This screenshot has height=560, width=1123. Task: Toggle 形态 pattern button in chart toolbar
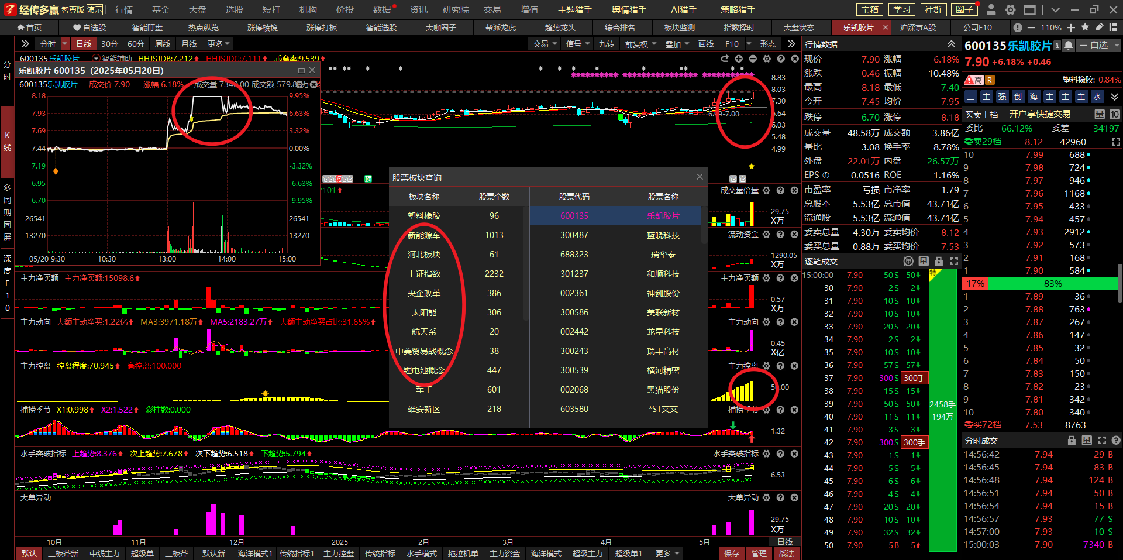(x=767, y=44)
